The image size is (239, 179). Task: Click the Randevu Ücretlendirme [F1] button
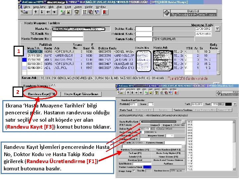pyautogui.click(x=135, y=149)
